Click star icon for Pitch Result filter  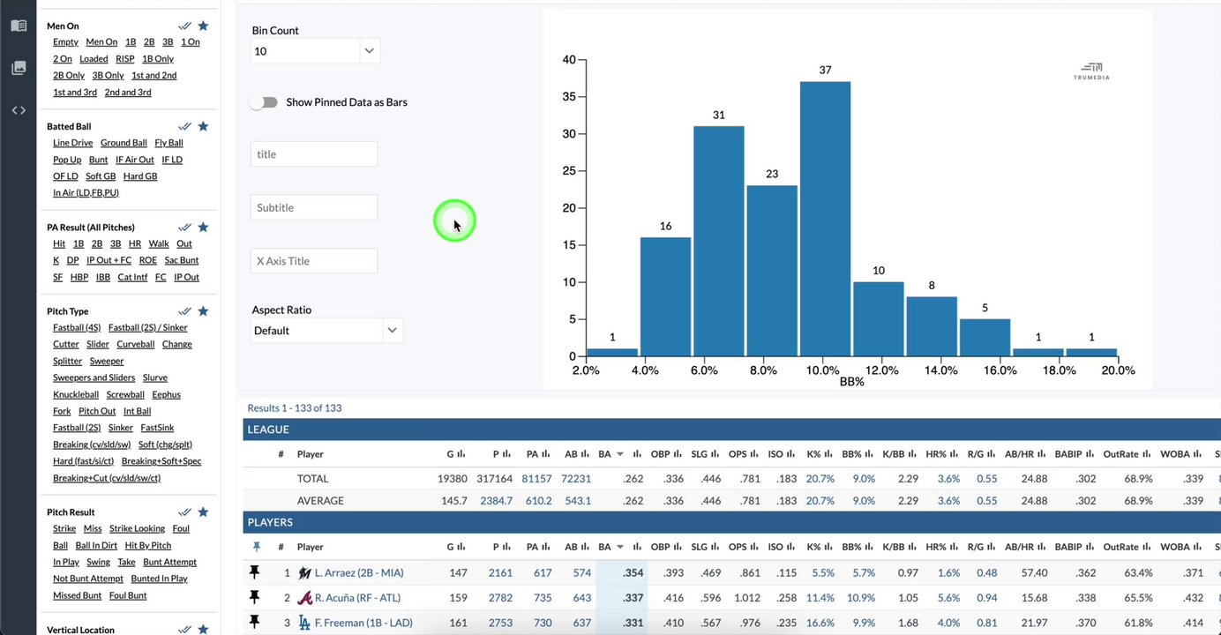click(203, 512)
